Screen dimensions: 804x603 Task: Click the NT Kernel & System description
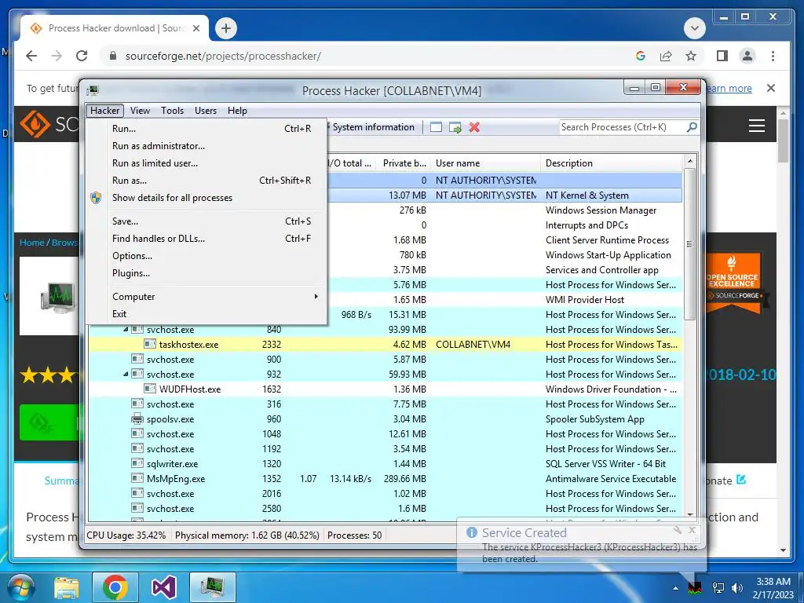click(587, 196)
